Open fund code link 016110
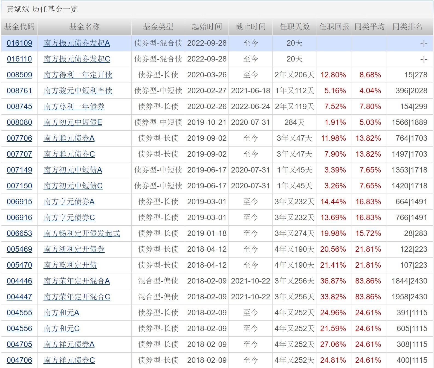 19,59
